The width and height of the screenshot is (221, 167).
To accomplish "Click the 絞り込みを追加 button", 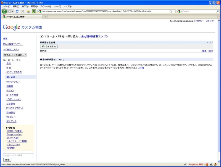I will (49, 47).
